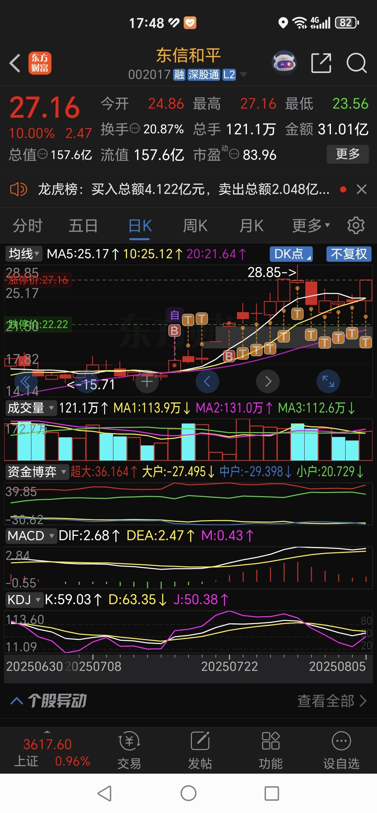377x813 pixels.
Task: Tap the speaker announcement icon
Action: 18,189
